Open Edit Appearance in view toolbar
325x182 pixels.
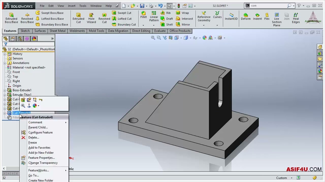pos(205,38)
